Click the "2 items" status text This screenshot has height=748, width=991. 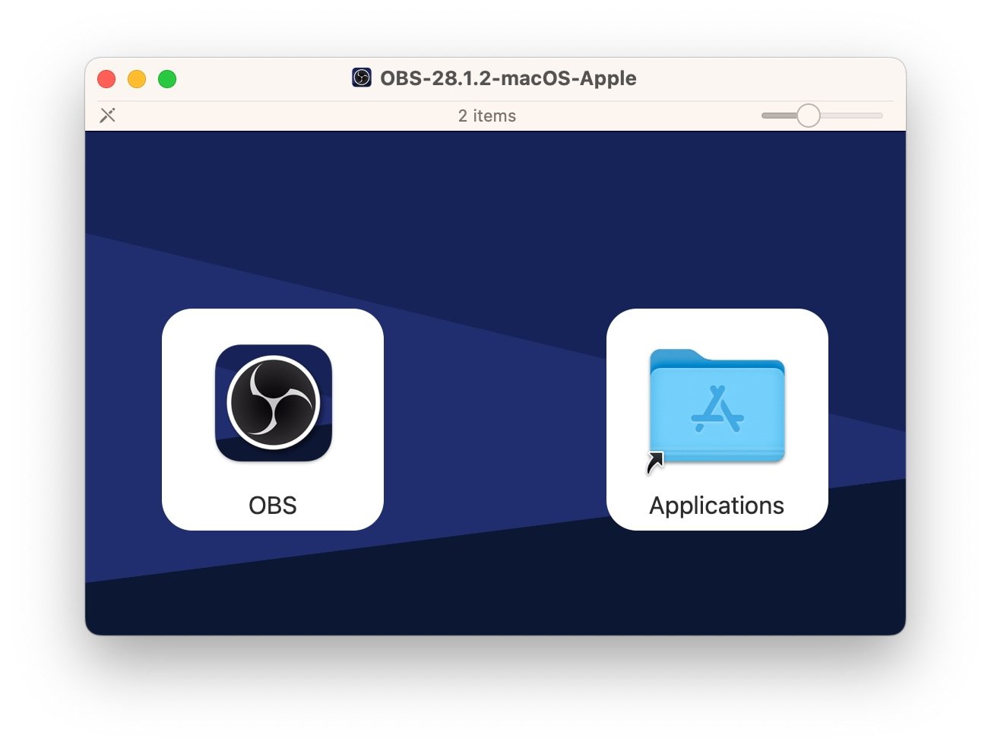click(487, 116)
